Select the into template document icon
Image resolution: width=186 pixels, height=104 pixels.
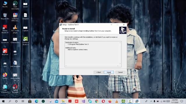click(x=15, y=64)
